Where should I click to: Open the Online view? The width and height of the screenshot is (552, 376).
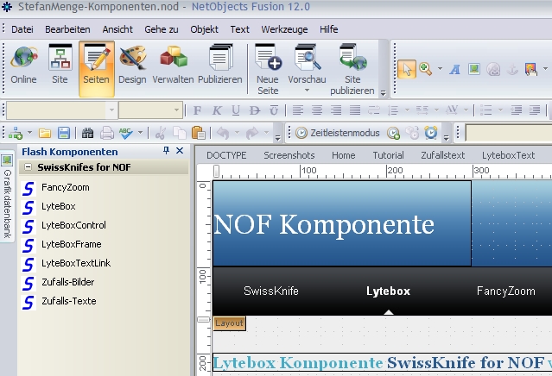pos(23,66)
